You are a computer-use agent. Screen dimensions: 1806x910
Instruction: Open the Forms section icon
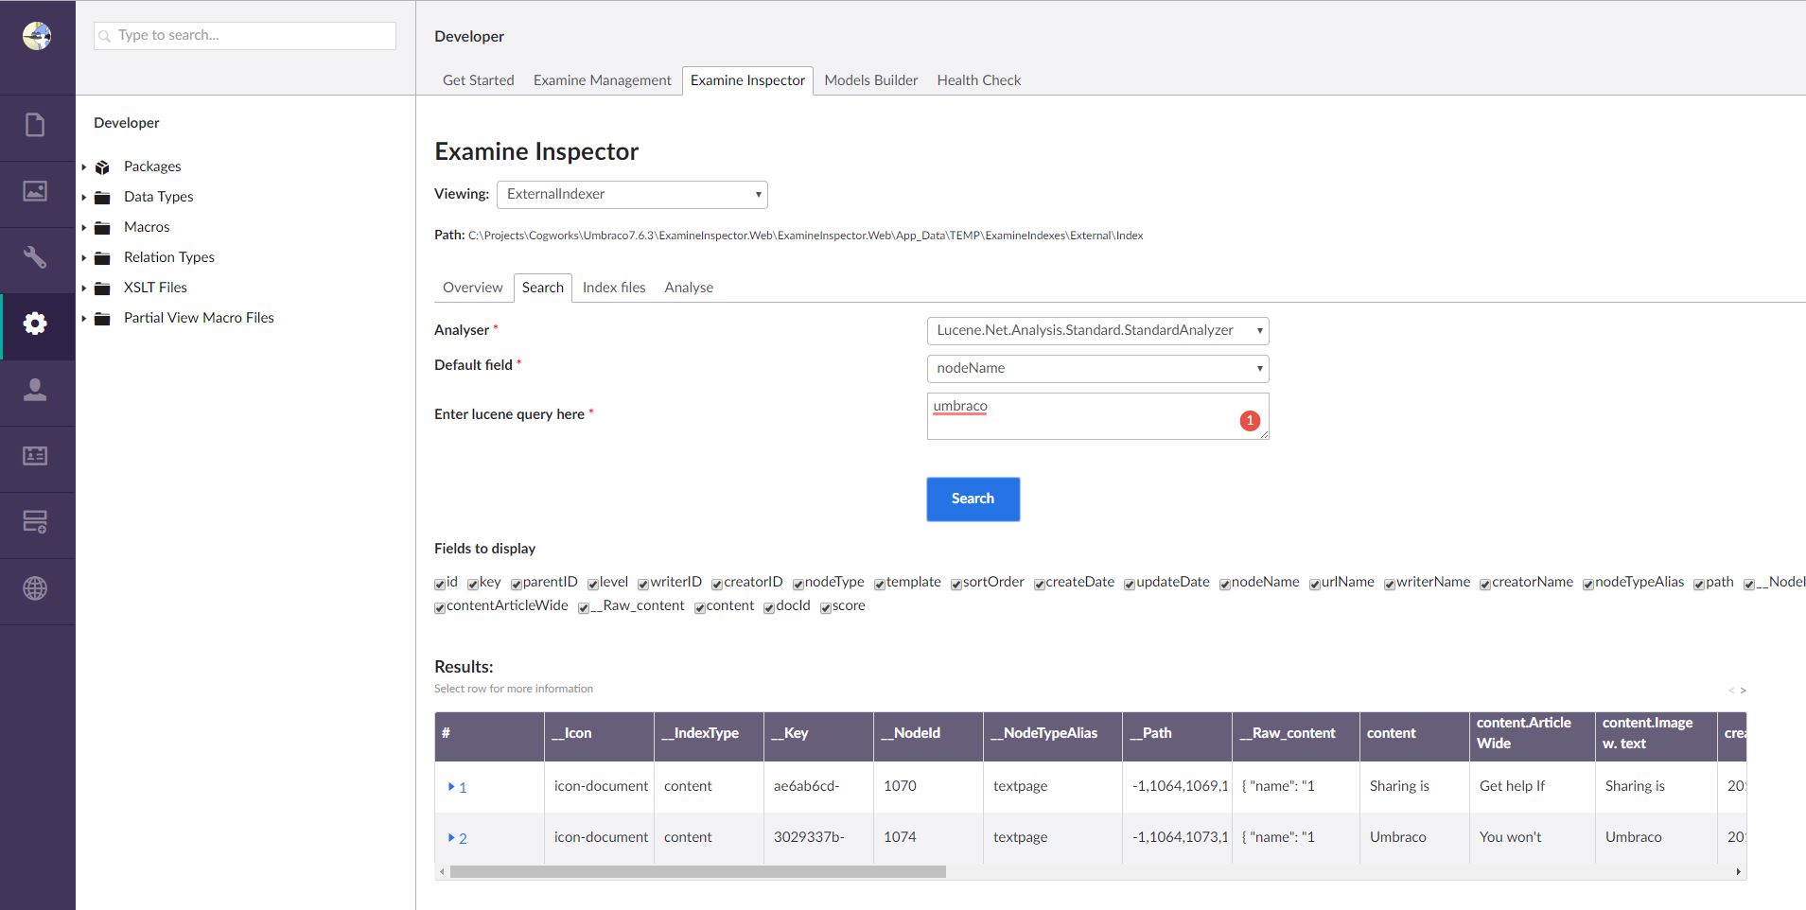pos(35,521)
